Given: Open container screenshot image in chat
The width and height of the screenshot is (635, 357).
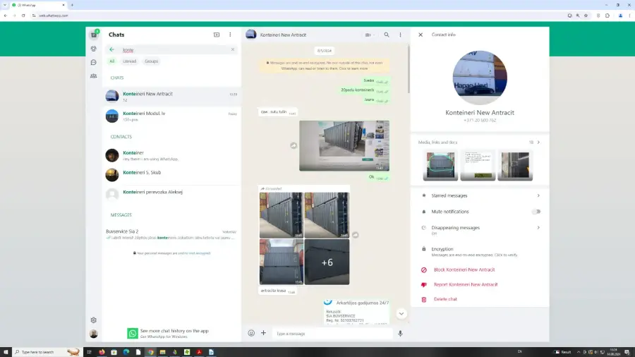Looking at the screenshot, I should (x=344, y=146).
